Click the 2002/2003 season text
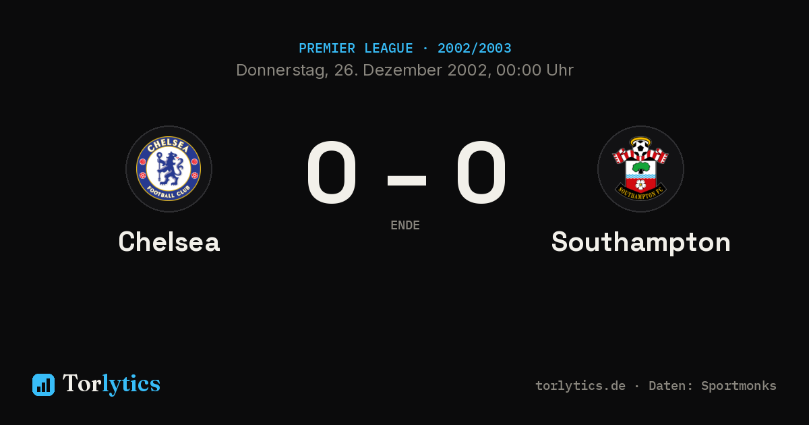The image size is (809, 425). 475,49
